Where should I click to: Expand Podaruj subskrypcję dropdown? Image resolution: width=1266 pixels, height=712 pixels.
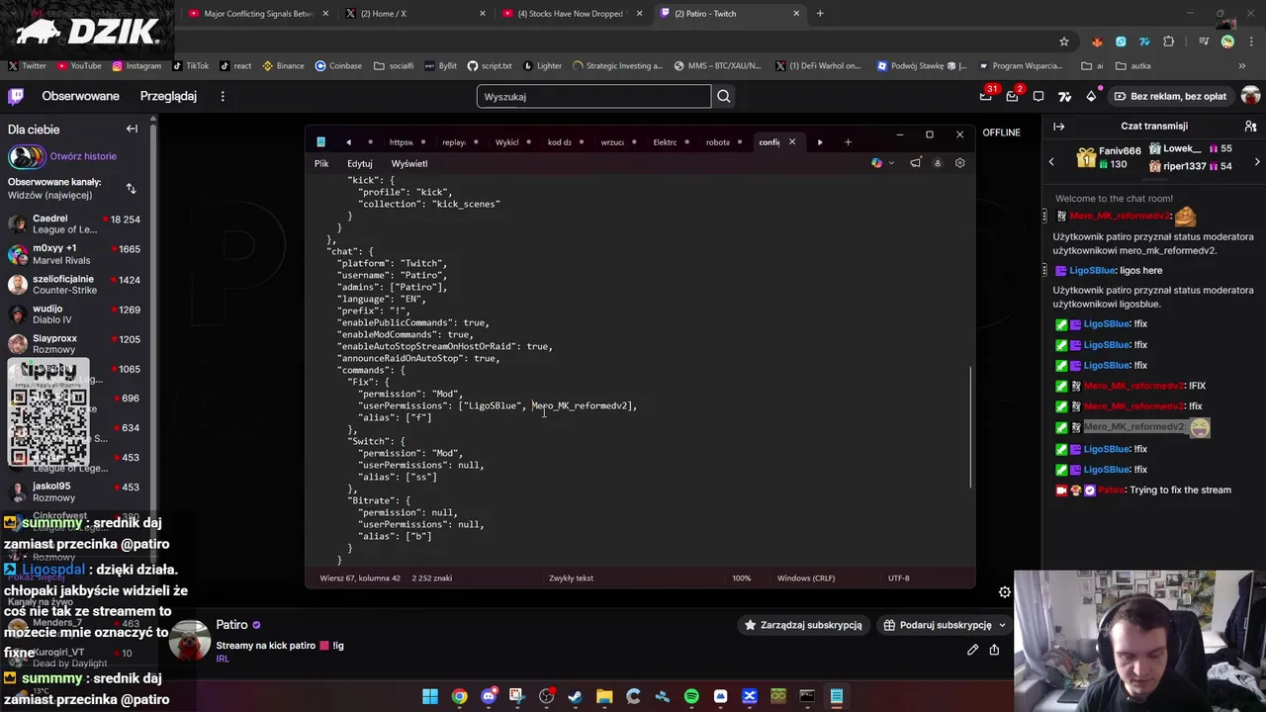(1002, 625)
